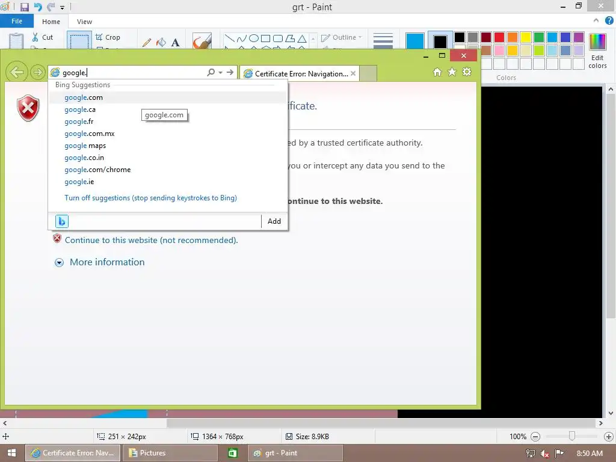Viewport: 616px width, 462px height.
Task: Select the Pencil tool
Action: pos(147,42)
